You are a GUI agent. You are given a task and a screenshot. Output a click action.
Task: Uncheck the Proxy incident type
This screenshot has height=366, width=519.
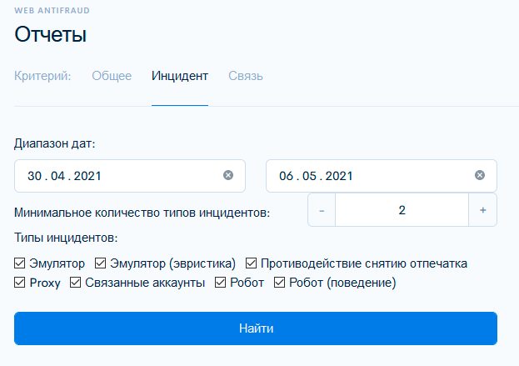[x=20, y=283]
